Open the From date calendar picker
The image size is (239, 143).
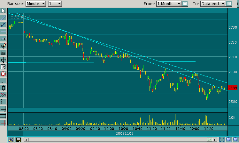pos(185,4)
